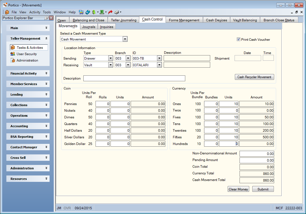This screenshot has width=306, height=214.
Task: Click the Quarters Units input field
Action: 120,124
